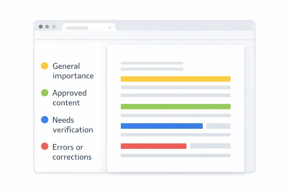Select the Approved content label
This screenshot has height=192, width=289.
69,98
